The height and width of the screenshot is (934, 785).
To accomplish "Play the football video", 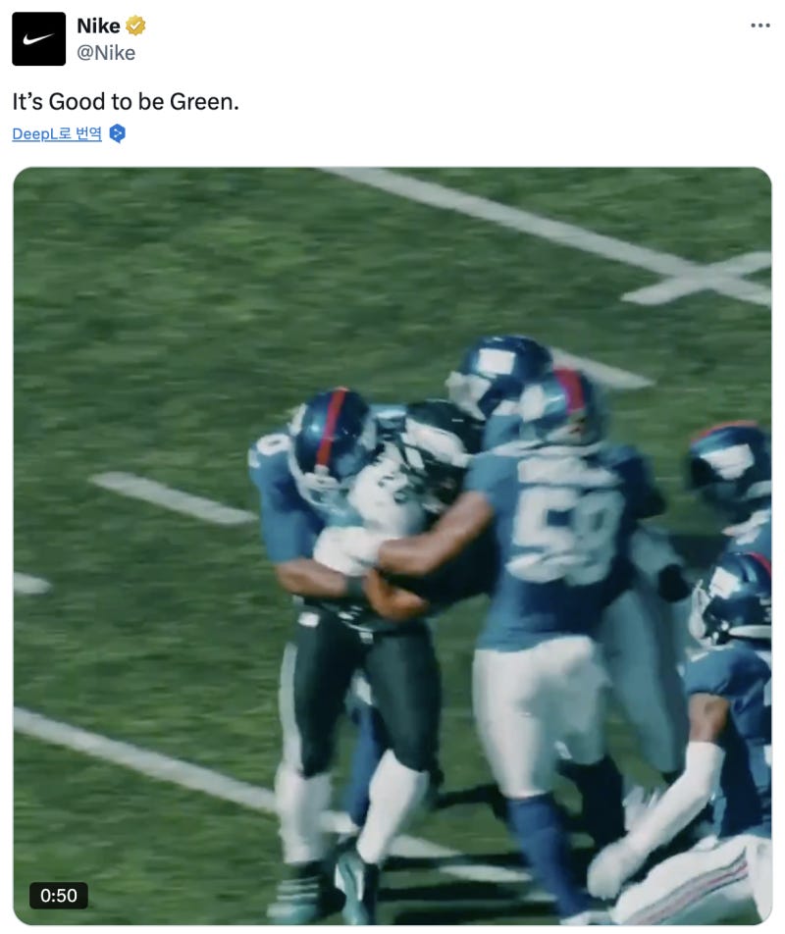I will [x=392, y=545].
